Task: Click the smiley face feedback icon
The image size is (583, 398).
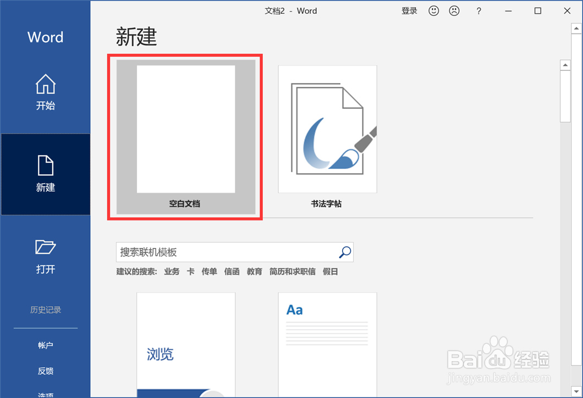Action: click(x=433, y=11)
